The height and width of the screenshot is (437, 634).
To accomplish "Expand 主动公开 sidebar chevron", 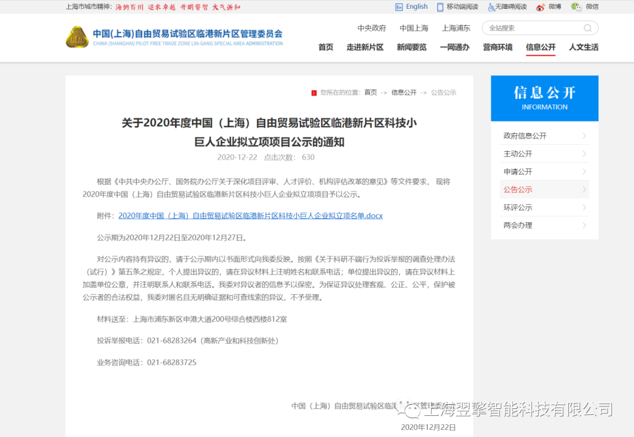I will point(584,154).
